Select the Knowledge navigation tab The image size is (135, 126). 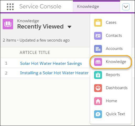click(96, 7)
